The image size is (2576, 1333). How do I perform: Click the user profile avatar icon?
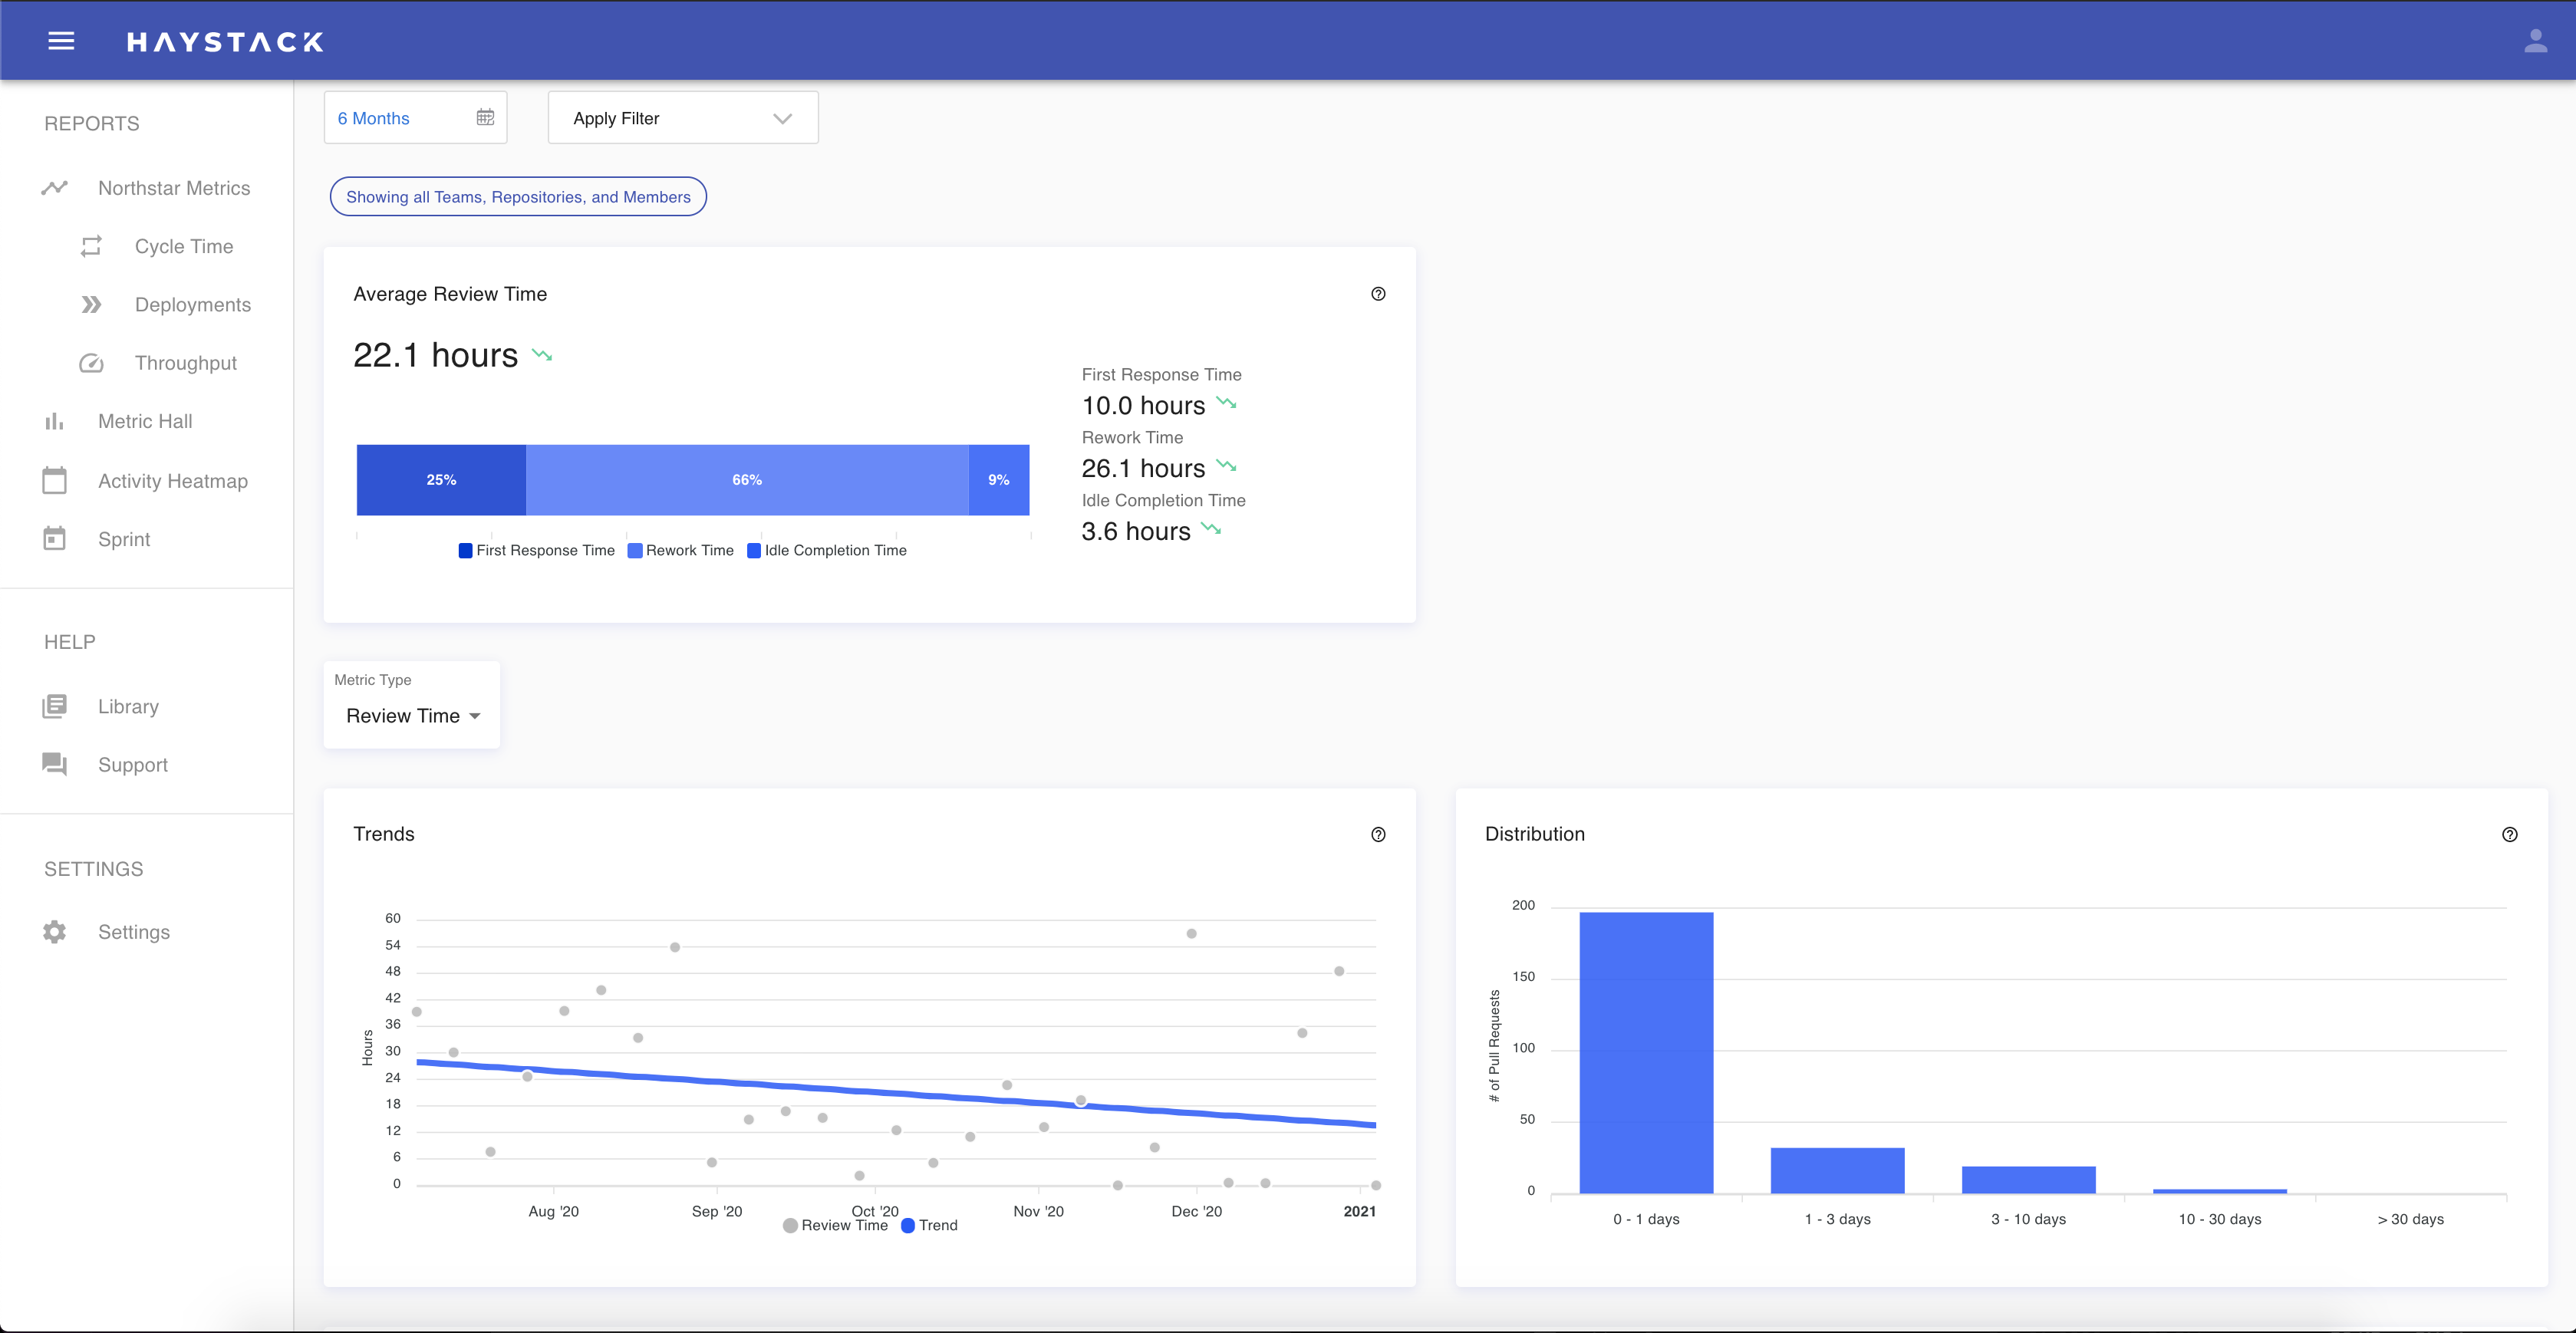[2536, 39]
